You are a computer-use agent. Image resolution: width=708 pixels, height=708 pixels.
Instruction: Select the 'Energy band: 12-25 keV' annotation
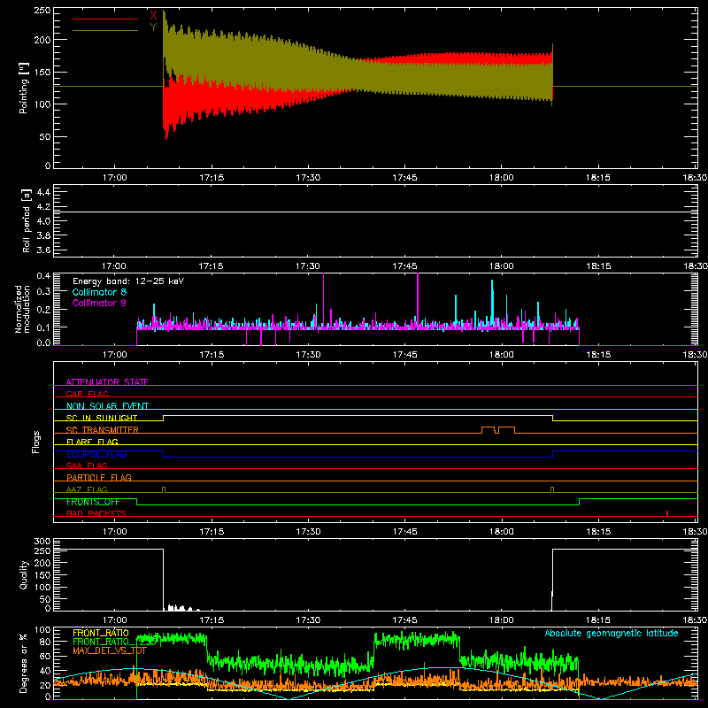pyautogui.click(x=128, y=281)
